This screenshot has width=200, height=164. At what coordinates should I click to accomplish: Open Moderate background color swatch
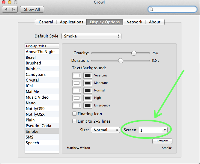coord(88,83)
